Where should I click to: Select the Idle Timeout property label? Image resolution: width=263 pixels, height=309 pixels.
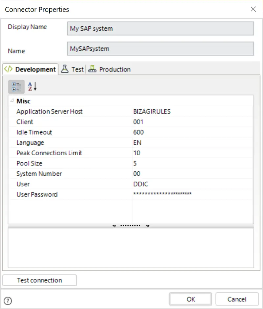coord(34,132)
